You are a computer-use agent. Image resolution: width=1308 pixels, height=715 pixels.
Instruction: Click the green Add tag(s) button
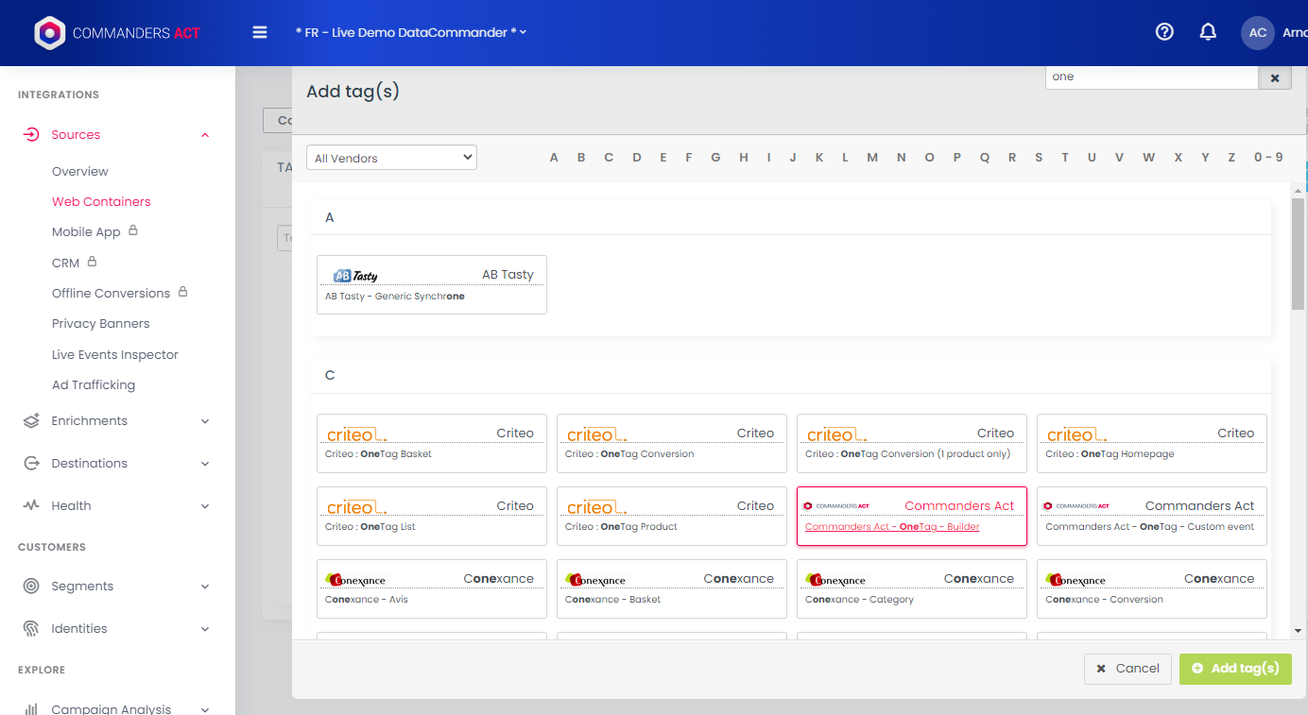click(x=1235, y=669)
